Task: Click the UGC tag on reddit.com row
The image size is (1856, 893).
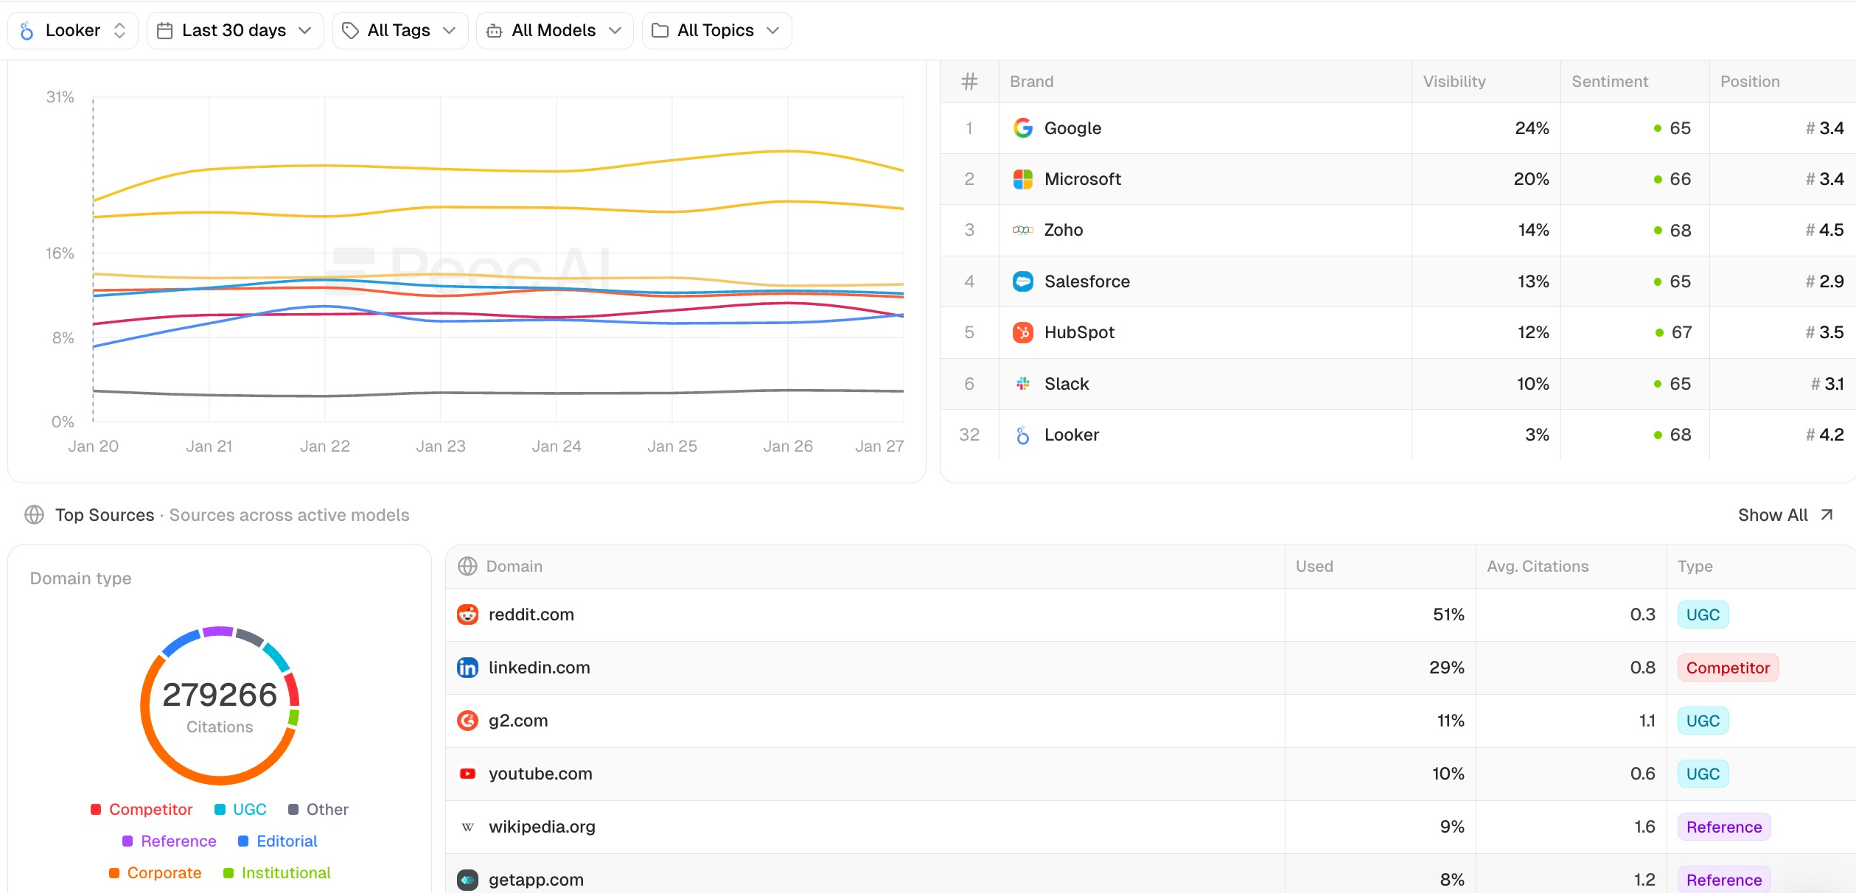Action: coord(1702,614)
